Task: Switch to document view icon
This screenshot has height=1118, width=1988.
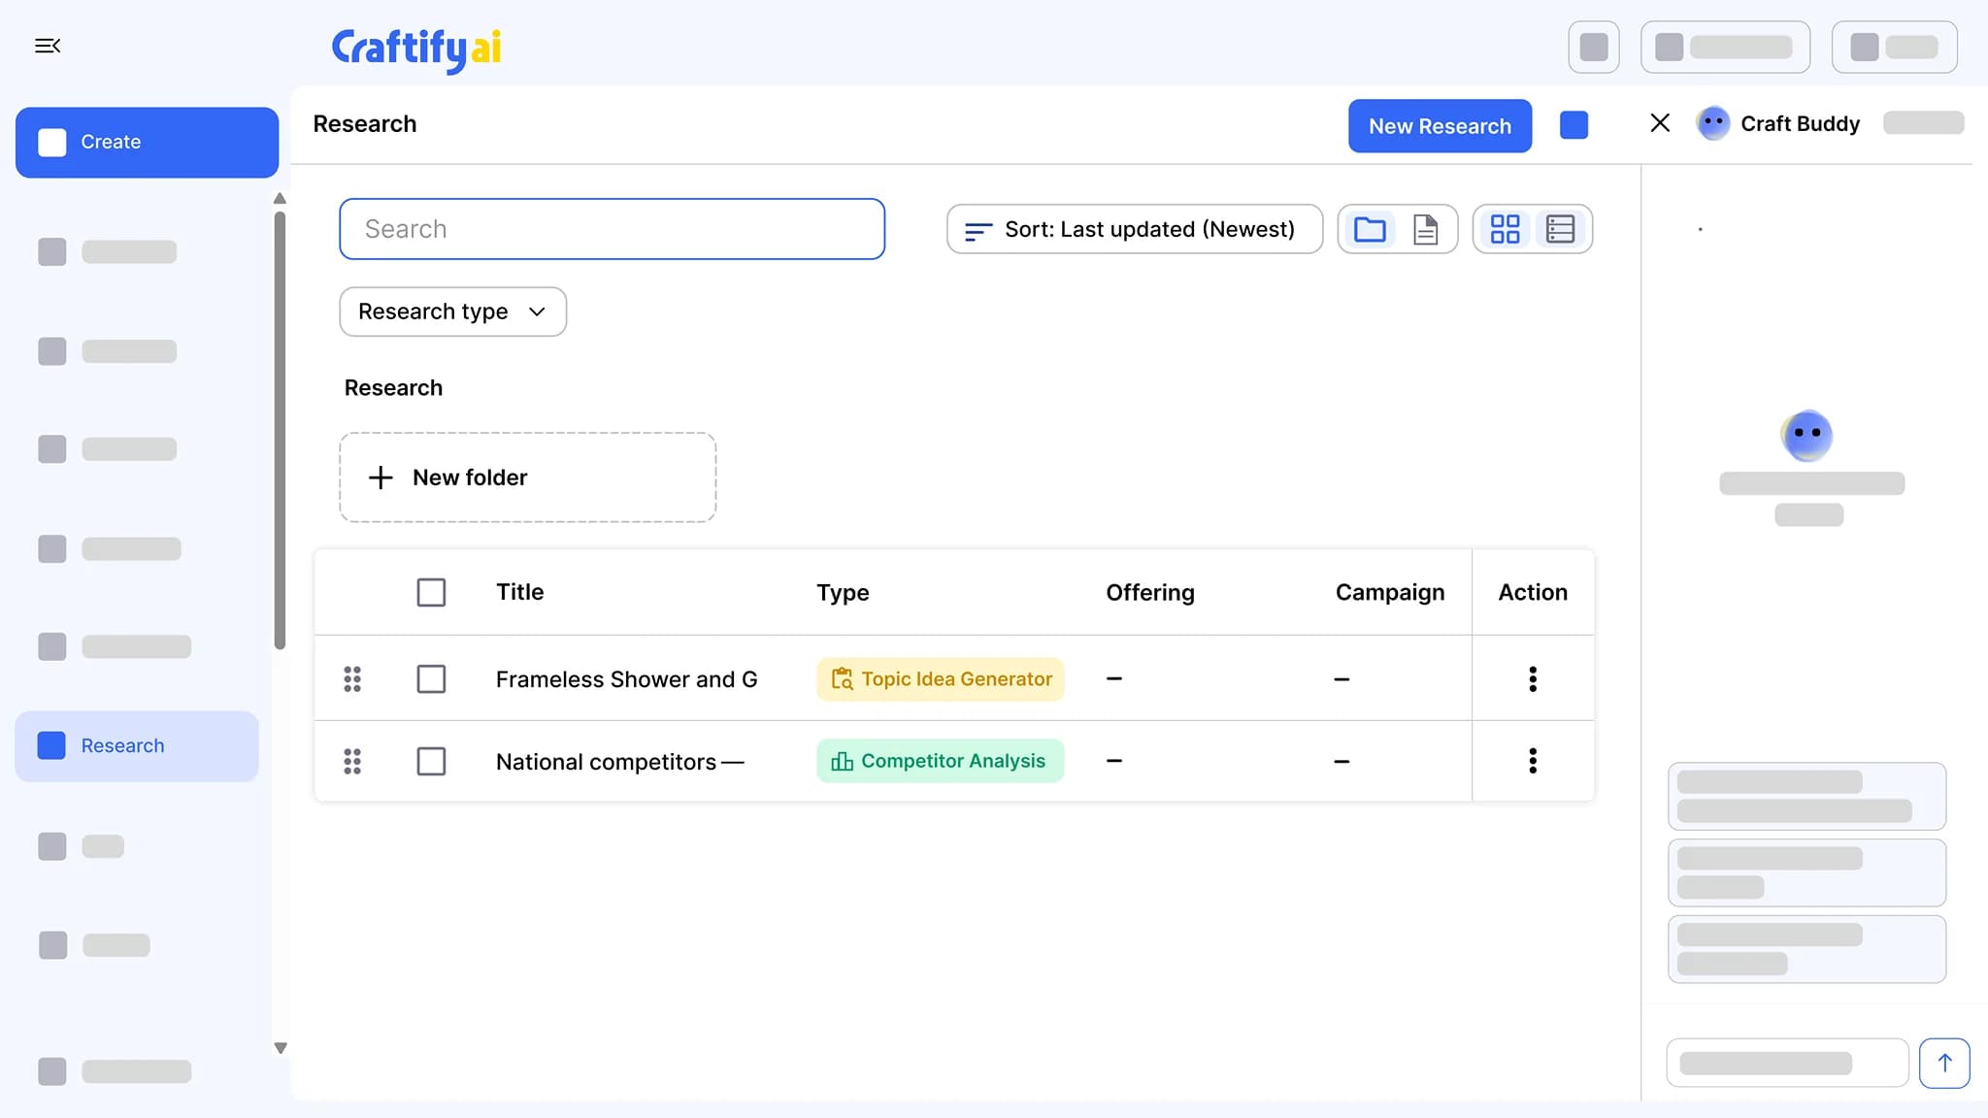Action: (1425, 229)
